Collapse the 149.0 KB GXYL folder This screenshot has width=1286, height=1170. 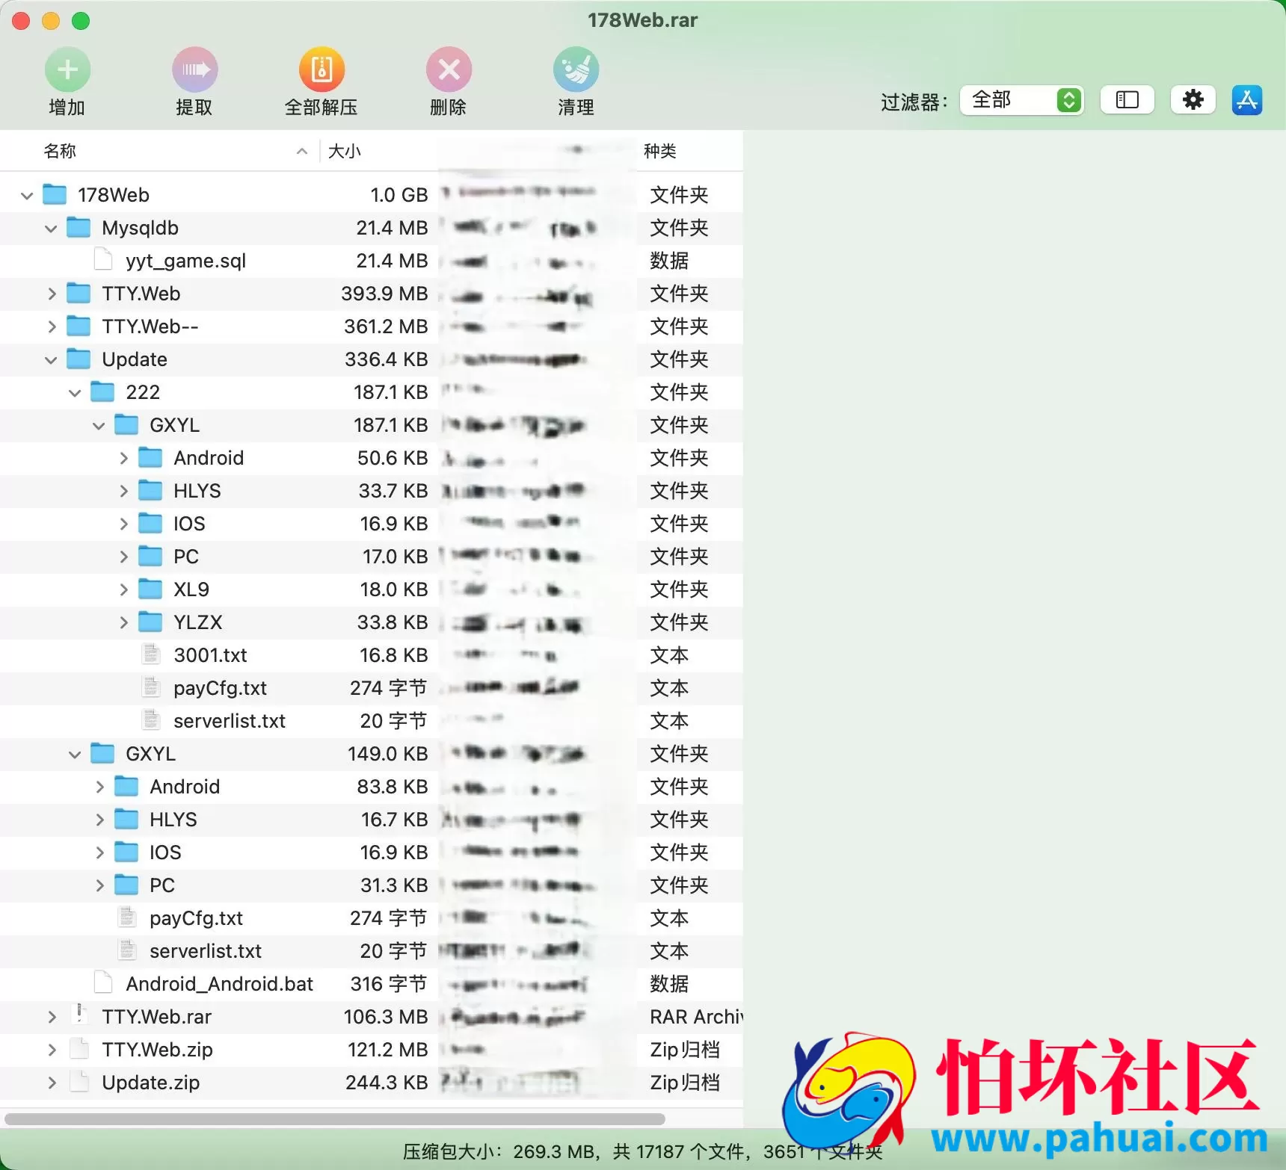(75, 755)
